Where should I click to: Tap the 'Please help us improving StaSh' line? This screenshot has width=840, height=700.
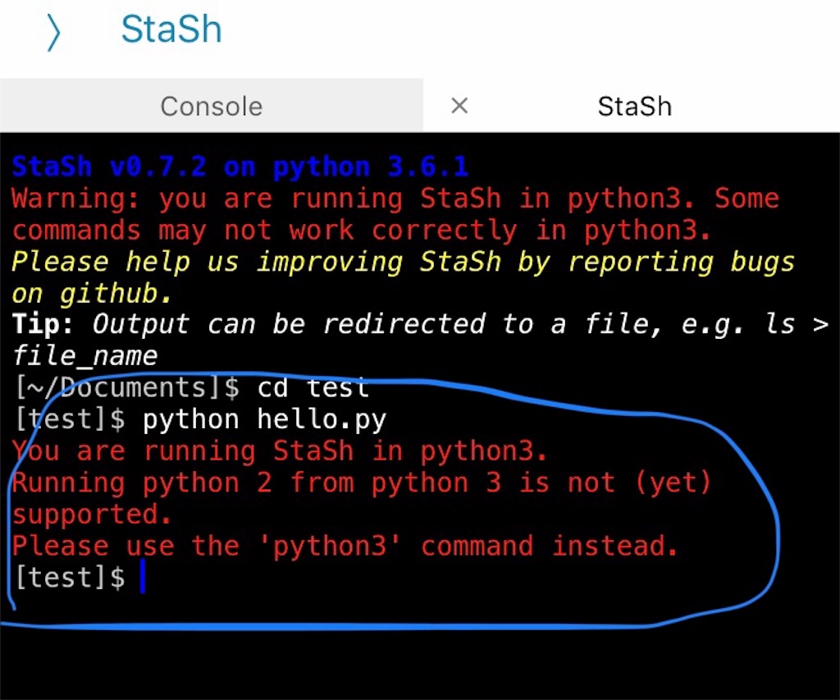(403, 262)
